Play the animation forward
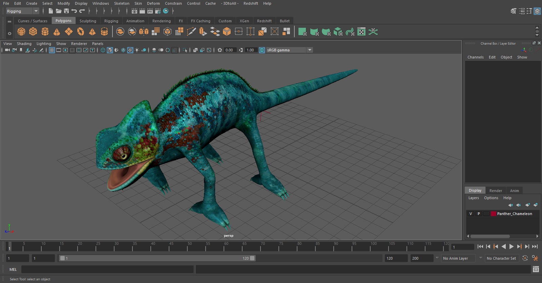 pyautogui.click(x=512, y=246)
